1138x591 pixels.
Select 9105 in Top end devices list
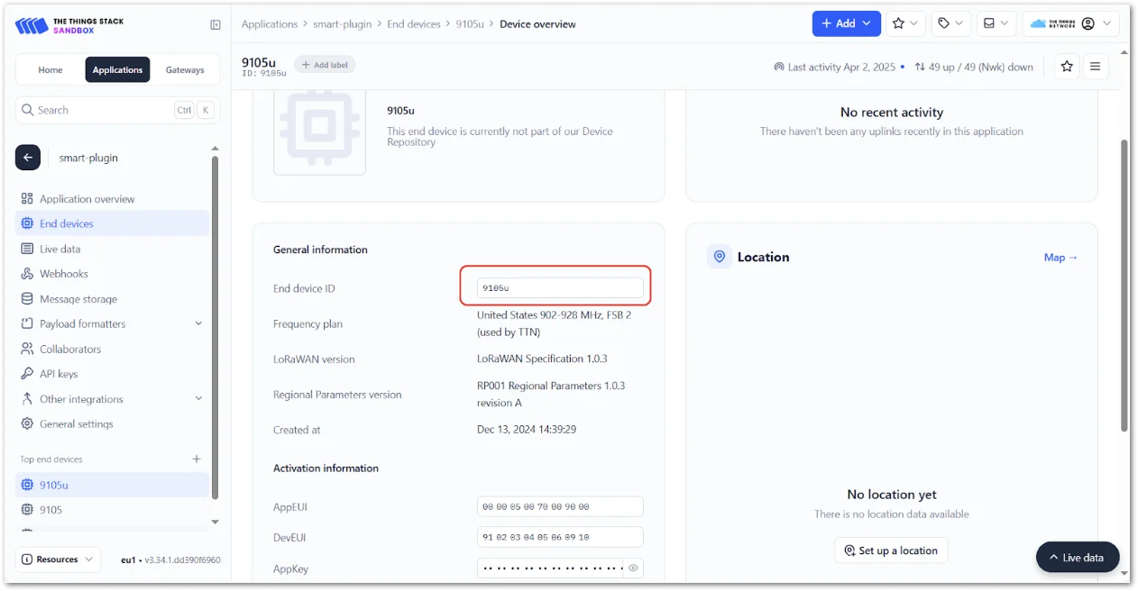[x=112, y=510]
